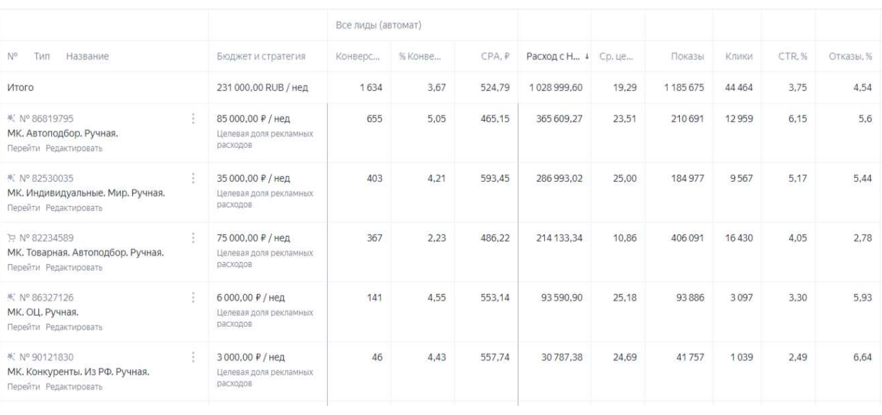Click Редактировать link under МК. ОЦ. Ручная.

coord(74,328)
